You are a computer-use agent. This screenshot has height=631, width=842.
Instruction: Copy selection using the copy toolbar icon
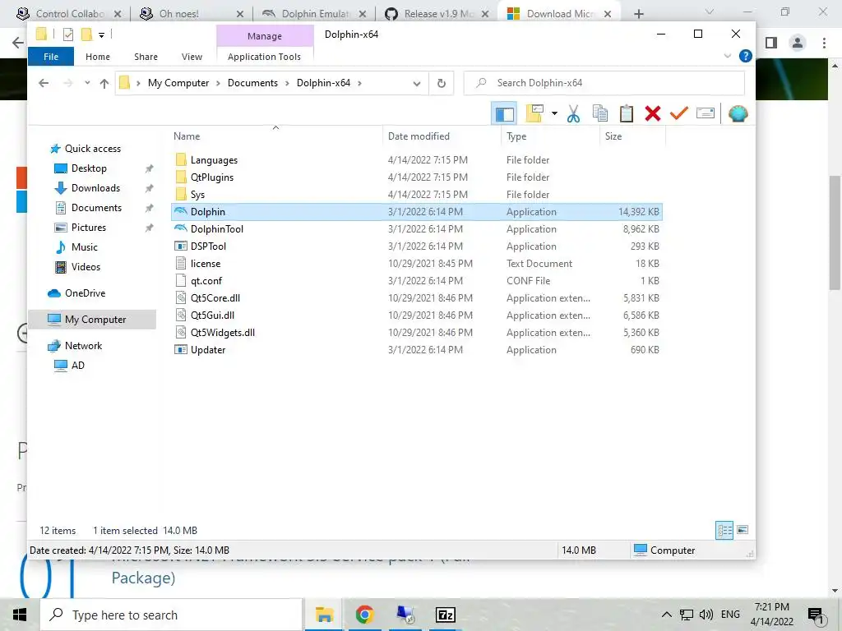tap(599, 113)
